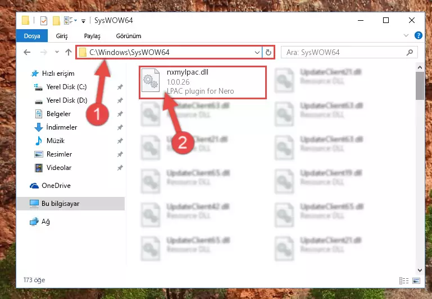
Task: Switch to the Giriş tab
Action: (62, 36)
